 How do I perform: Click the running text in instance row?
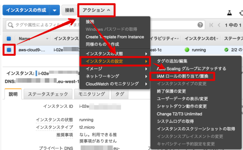tap(199, 50)
